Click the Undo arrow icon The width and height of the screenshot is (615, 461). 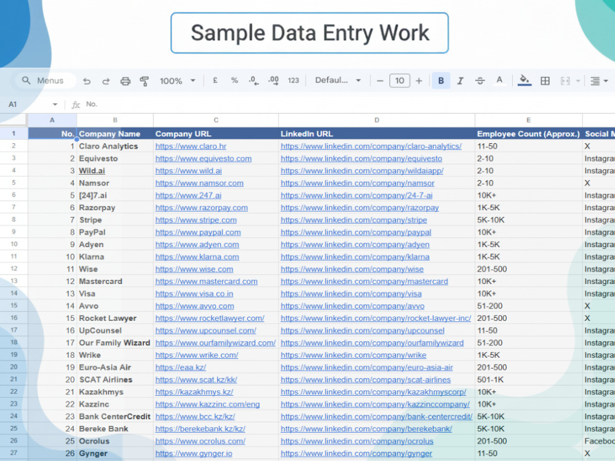87,81
